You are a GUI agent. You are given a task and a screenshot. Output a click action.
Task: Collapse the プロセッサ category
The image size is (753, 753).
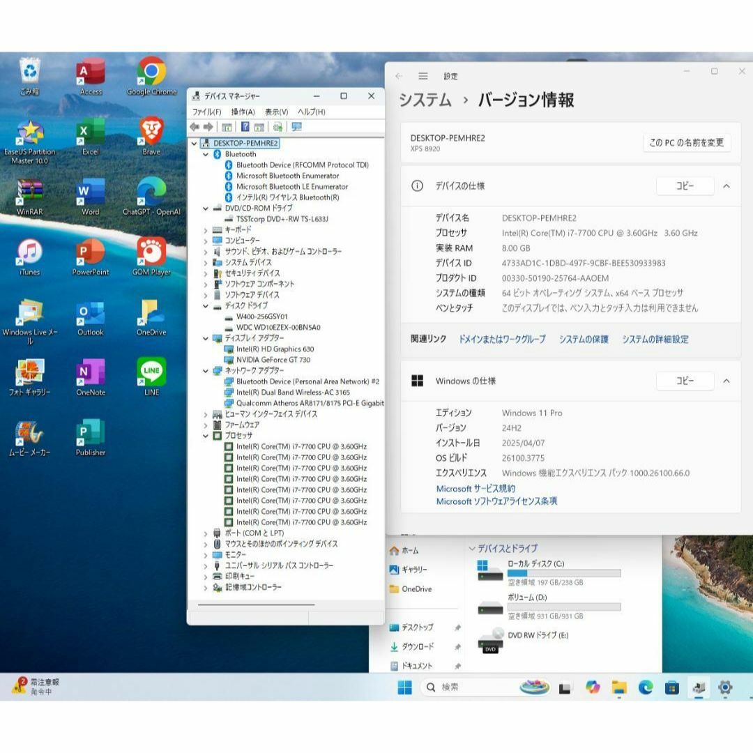coord(206,436)
